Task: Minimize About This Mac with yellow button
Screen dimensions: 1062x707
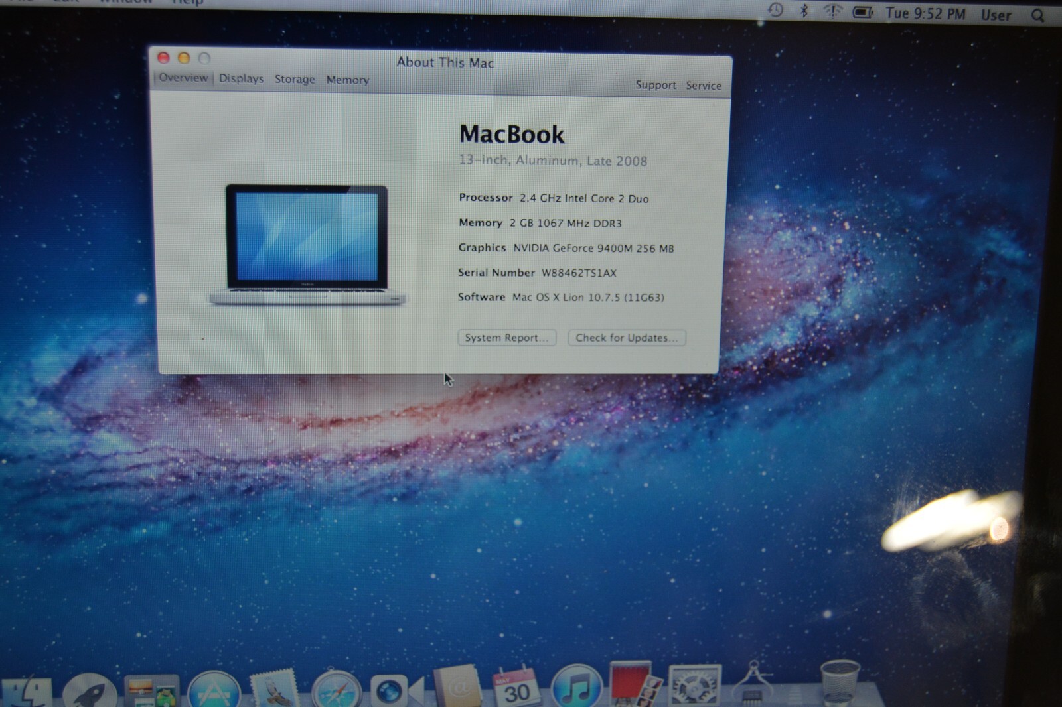Action: point(184,58)
